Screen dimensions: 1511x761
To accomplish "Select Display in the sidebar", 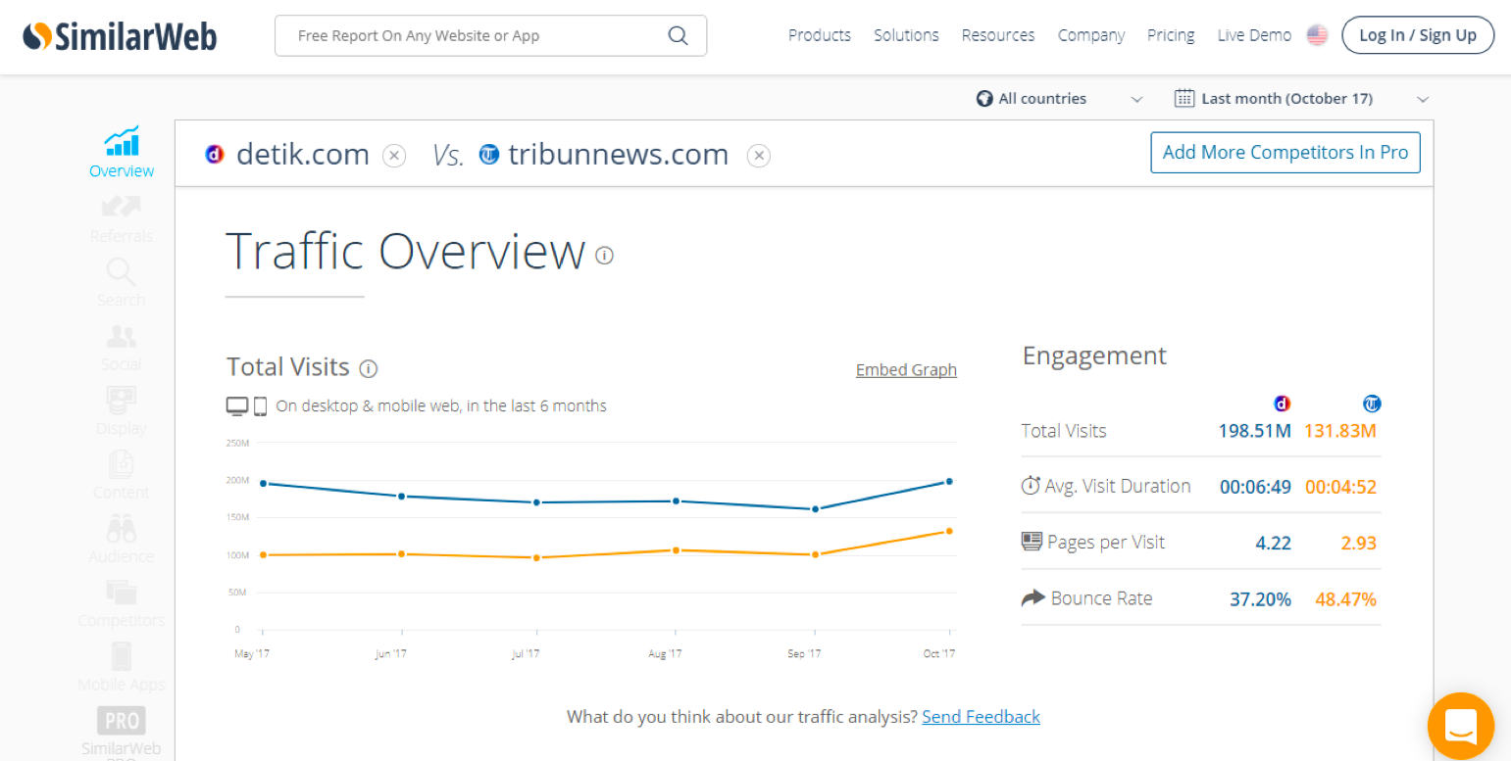I will tap(122, 411).
